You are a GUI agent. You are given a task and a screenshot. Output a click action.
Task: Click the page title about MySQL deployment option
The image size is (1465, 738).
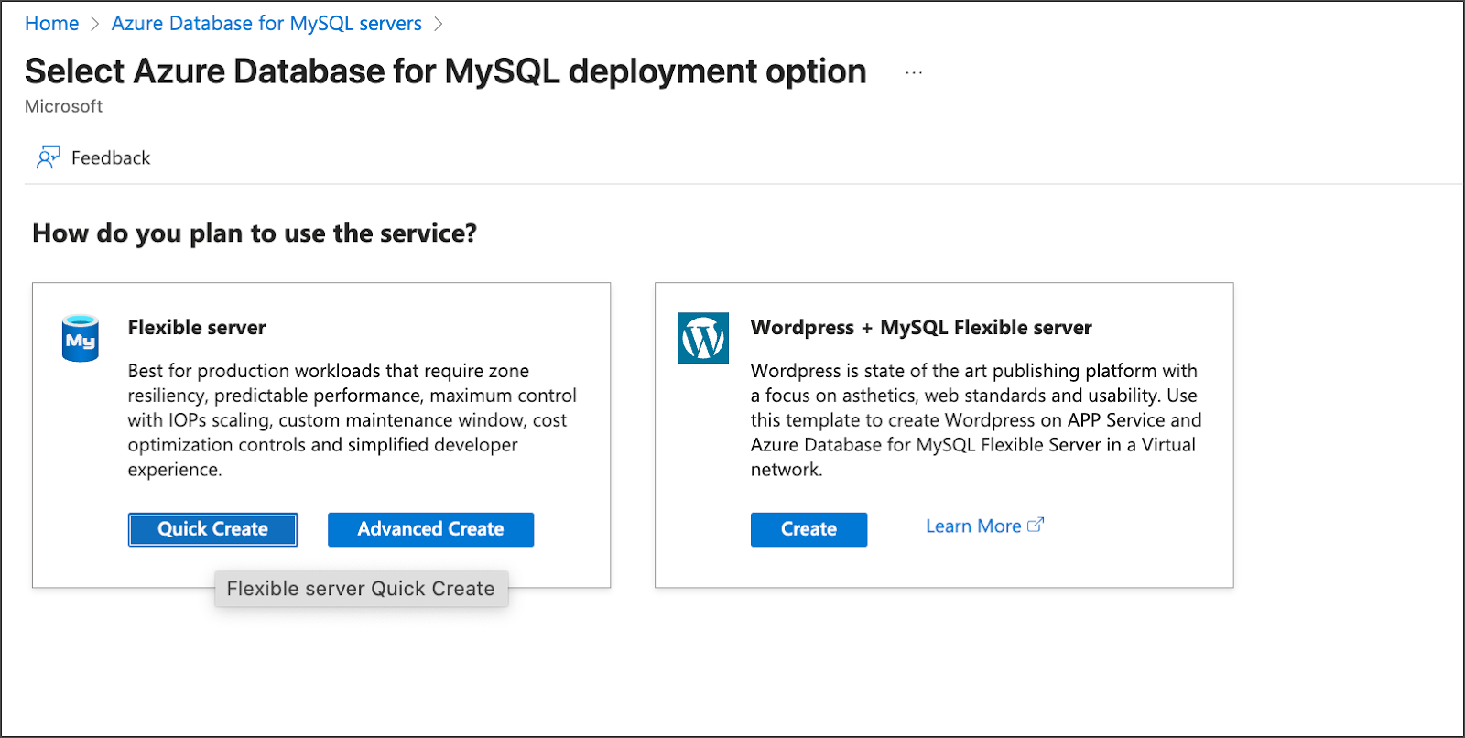tap(445, 71)
